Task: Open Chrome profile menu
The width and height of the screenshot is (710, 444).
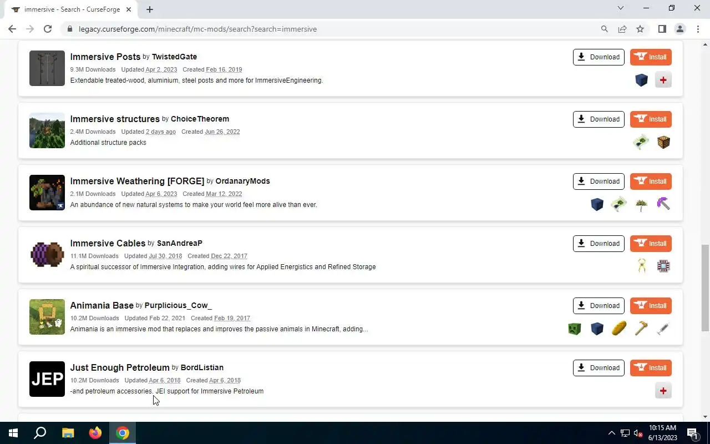Action: [x=680, y=29]
